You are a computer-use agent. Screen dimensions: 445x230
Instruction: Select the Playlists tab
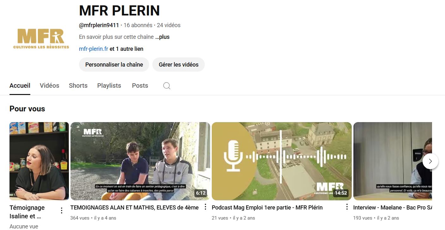pyautogui.click(x=109, y=86)
